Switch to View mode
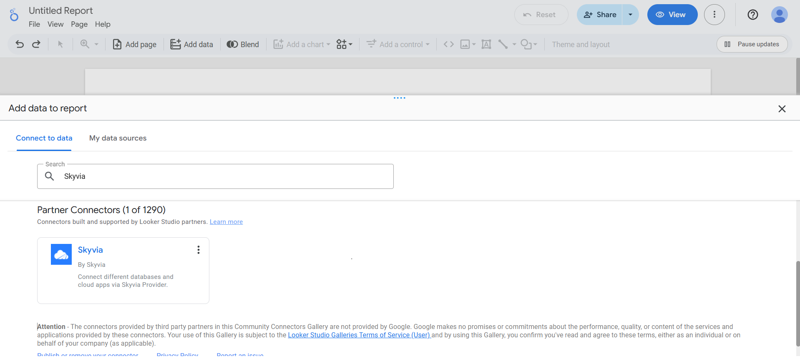The height and width of the screenshot is (359, 800). [672, 15]
